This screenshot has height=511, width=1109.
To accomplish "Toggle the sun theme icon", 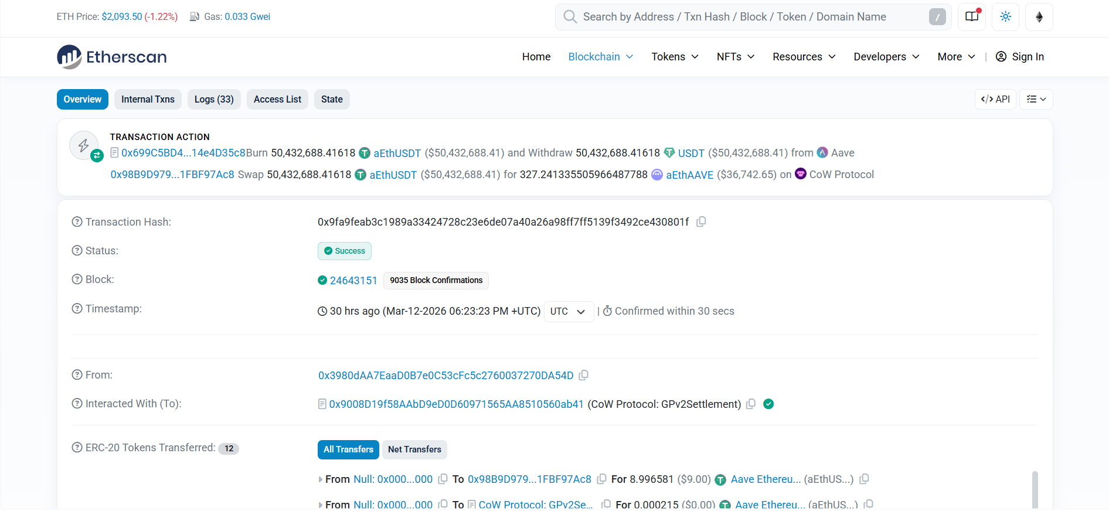I will click(x=1006, y=16).
